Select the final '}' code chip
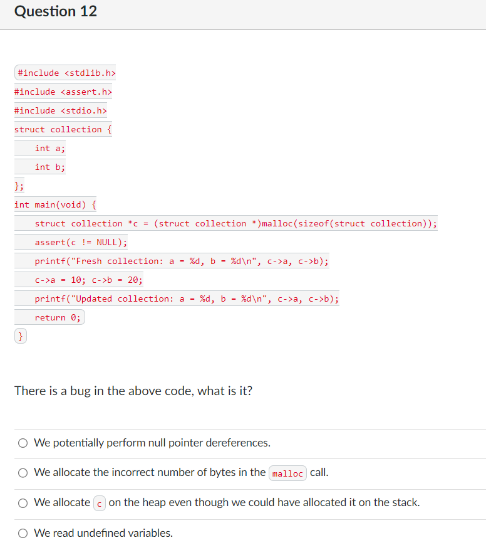The width and height of the screenshot is (486, 560). coord(21,336)
